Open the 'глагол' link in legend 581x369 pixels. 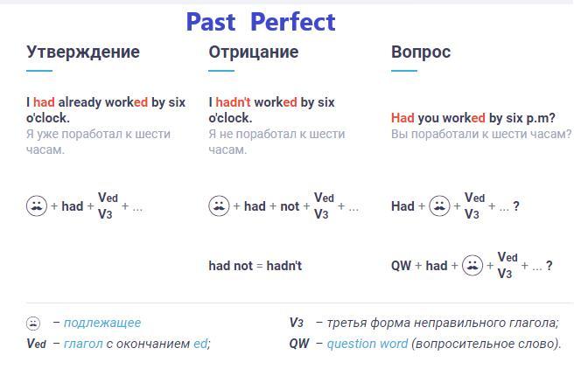(x=83, y=344)
